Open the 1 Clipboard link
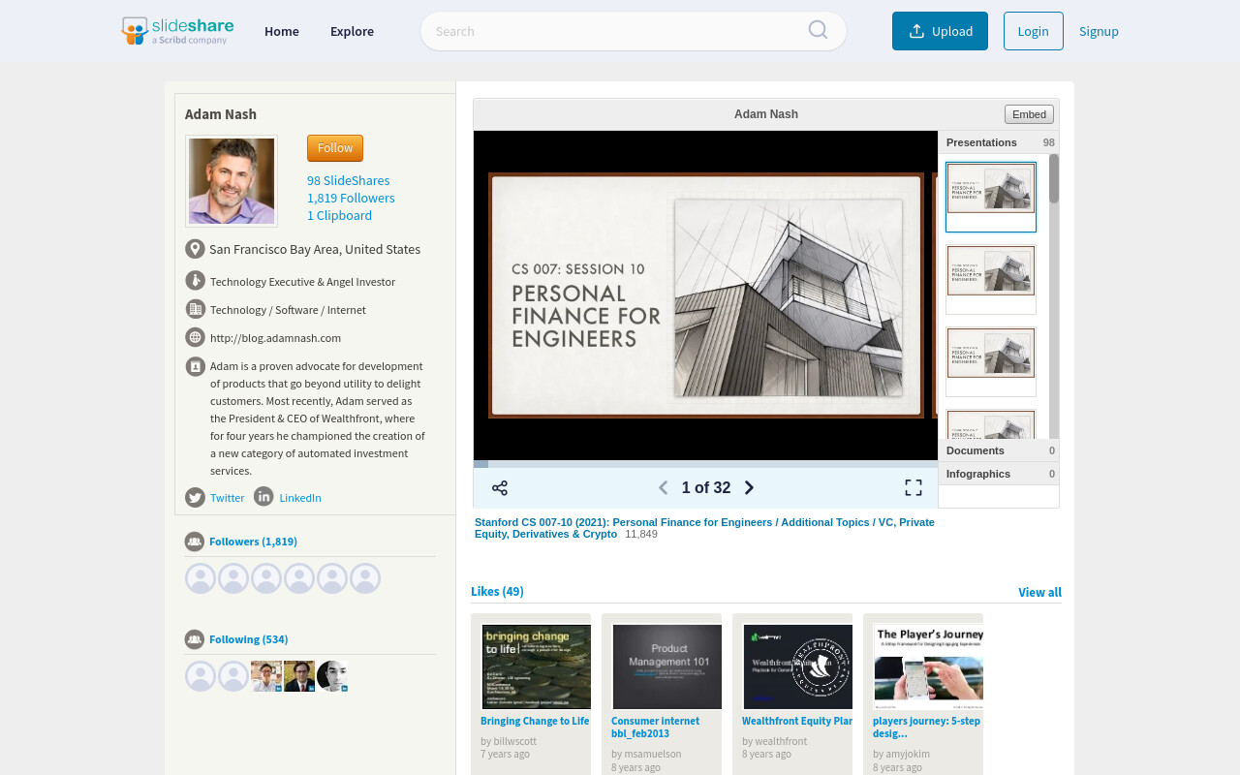 (x=339, y=215)
